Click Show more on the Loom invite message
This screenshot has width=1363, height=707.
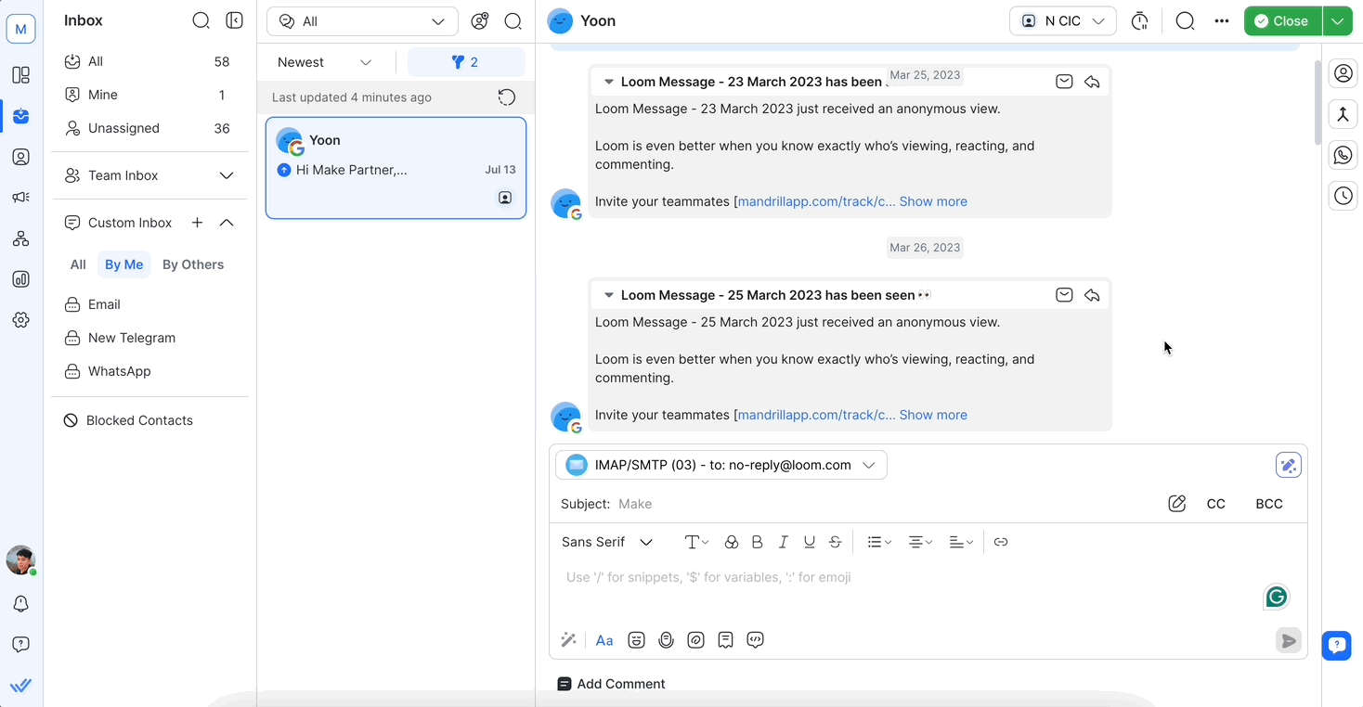click(933, 415)
